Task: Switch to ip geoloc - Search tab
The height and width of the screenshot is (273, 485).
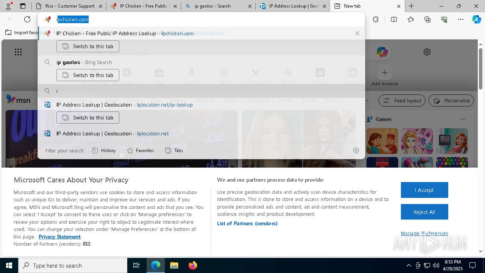Action: pyautogui.click(x=218, y=6)
